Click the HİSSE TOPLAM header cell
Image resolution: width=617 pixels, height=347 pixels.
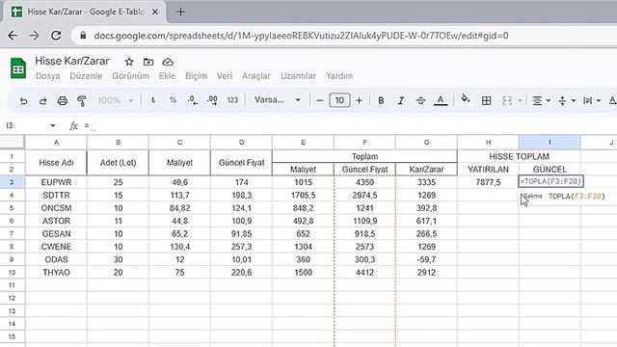coord(519,156)
